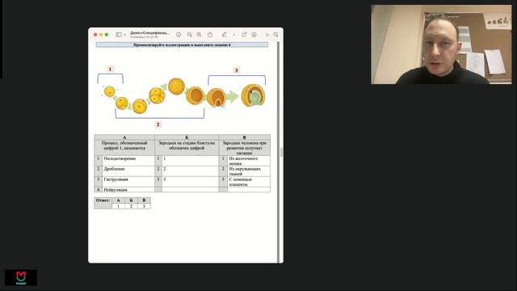Click the bracket label 3 in the diagram
517x291 pixels.
coord(236,70)
